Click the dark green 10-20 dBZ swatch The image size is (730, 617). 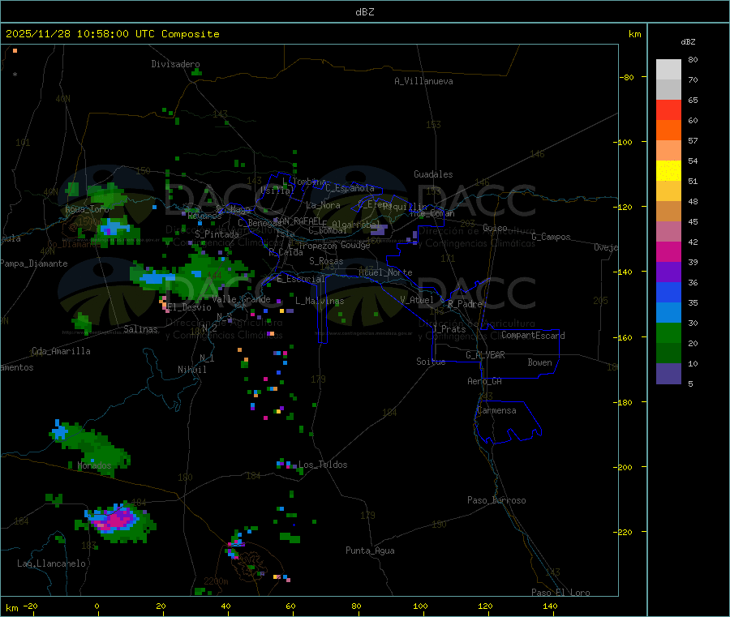(668, 353)
